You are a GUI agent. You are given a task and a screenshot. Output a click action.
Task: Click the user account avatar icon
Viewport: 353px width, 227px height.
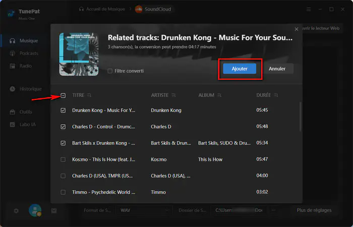click(35, 210)
